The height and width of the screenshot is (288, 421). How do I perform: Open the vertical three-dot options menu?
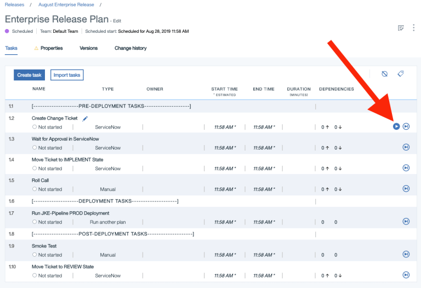coord(413,28)
